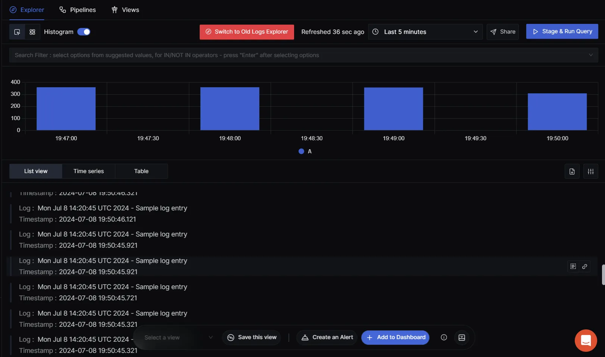The image size is (605, 357).
Task: Open the chat support widget
Action: click(x=586, y=341)
